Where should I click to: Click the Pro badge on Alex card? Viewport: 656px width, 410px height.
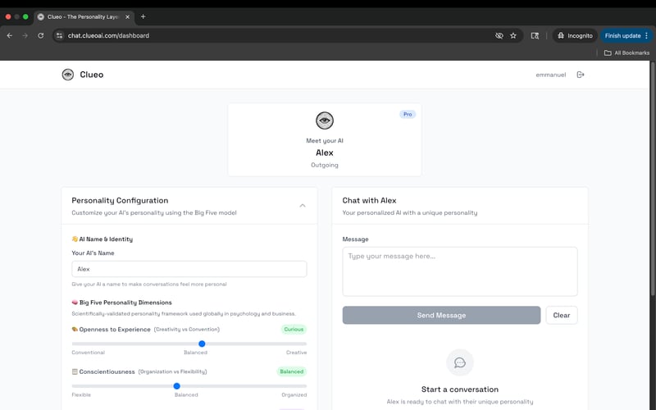click(x=408, y=114)
